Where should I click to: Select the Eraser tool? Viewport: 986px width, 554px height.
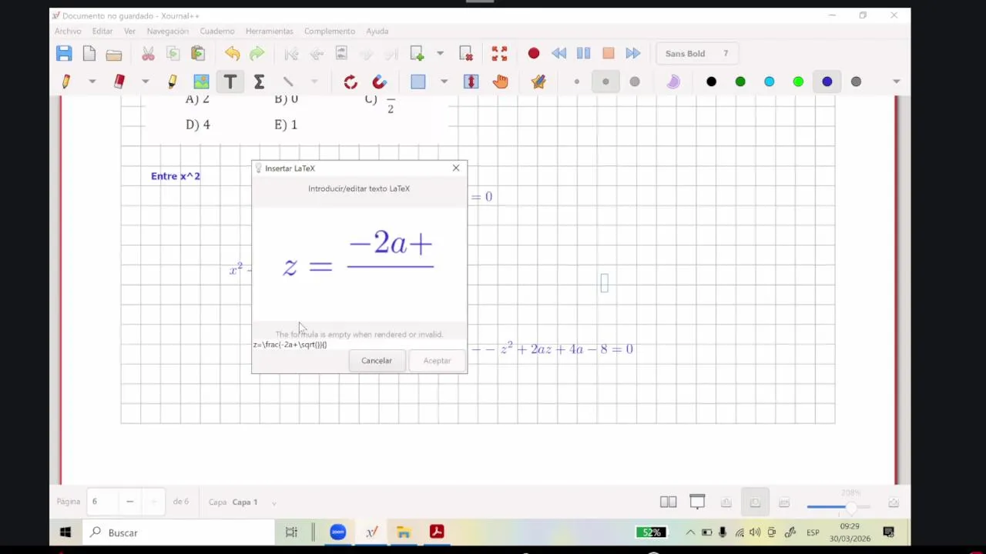click(x=119, y=82)
